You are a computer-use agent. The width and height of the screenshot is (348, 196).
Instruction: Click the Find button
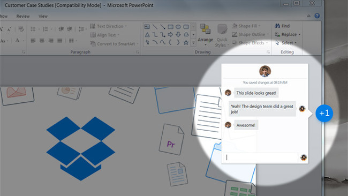(282, 26)
